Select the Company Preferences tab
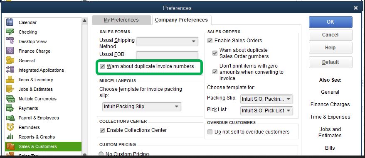Screen dimensions: 365x158 point(181,20)
